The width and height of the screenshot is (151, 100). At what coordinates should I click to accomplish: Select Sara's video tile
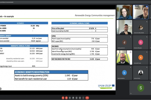[124, 12]
